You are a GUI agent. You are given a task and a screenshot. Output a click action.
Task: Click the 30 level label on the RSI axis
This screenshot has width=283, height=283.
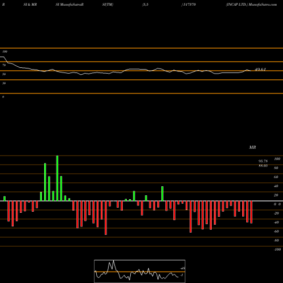(4, 83)
